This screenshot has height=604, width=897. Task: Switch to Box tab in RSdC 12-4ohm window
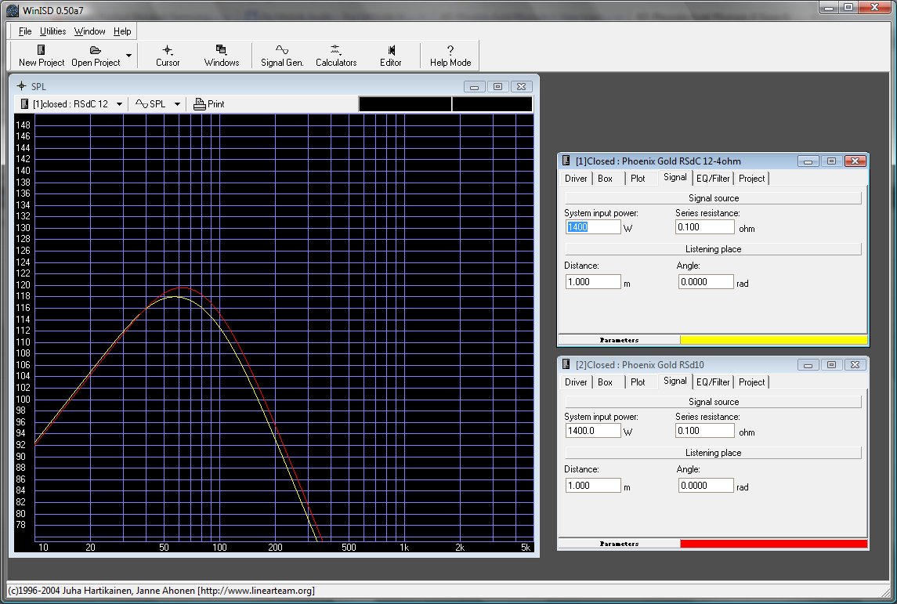tap(606, 179)
